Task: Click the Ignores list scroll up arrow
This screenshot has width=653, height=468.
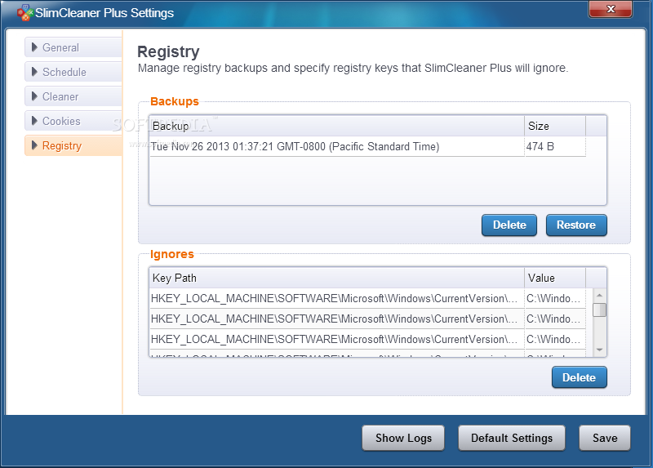Action: coord(599,295)
